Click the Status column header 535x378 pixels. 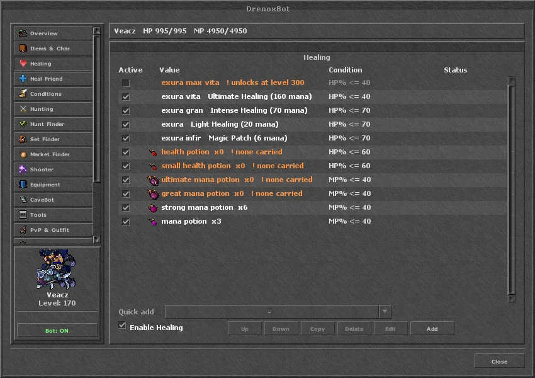455,70
